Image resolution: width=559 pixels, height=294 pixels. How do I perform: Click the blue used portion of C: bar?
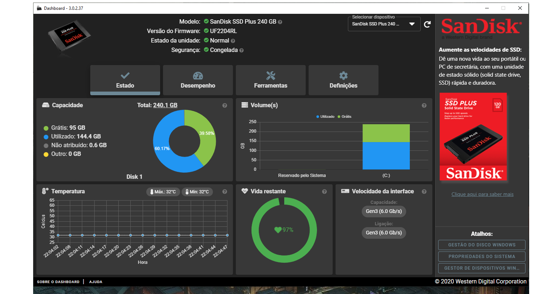coord(386,156)
